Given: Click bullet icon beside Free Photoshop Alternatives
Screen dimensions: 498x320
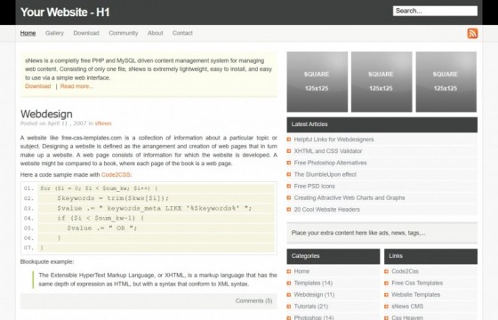Looking at the screenshot, I should click(289, 163).
